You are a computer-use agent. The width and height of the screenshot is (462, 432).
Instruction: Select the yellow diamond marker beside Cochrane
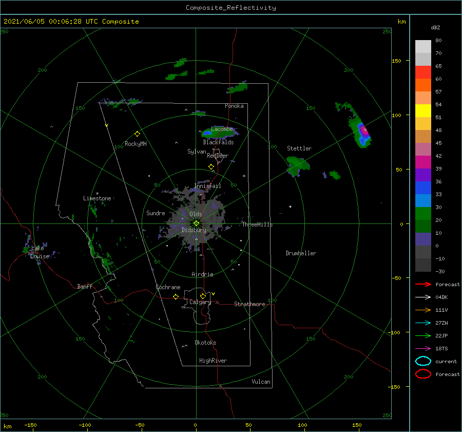tap(176, 296)
